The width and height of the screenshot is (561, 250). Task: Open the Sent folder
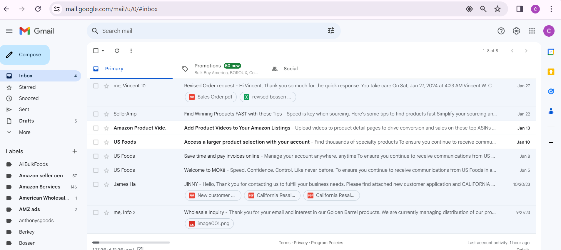41,109
